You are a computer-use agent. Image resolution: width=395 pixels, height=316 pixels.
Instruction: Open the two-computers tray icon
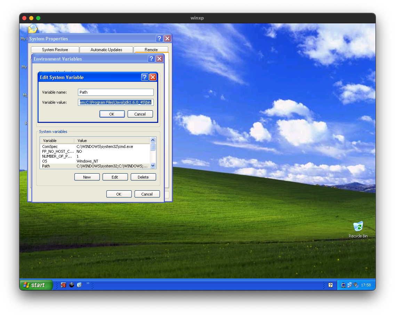(x=349, y=285)
